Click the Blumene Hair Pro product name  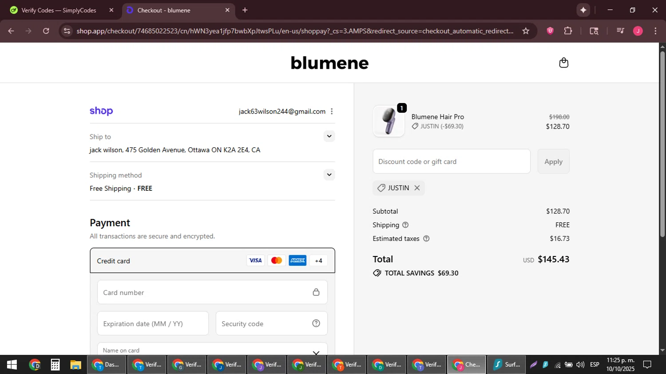437,117
